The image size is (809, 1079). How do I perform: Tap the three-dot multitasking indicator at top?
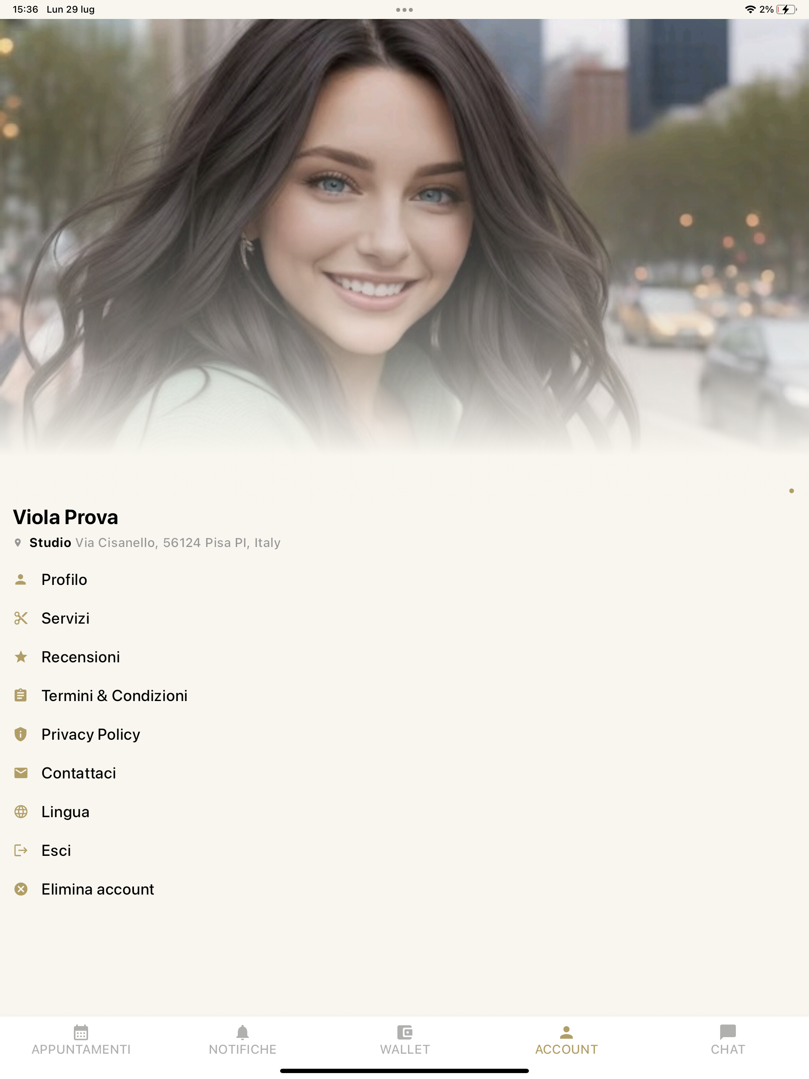(404, 10)
